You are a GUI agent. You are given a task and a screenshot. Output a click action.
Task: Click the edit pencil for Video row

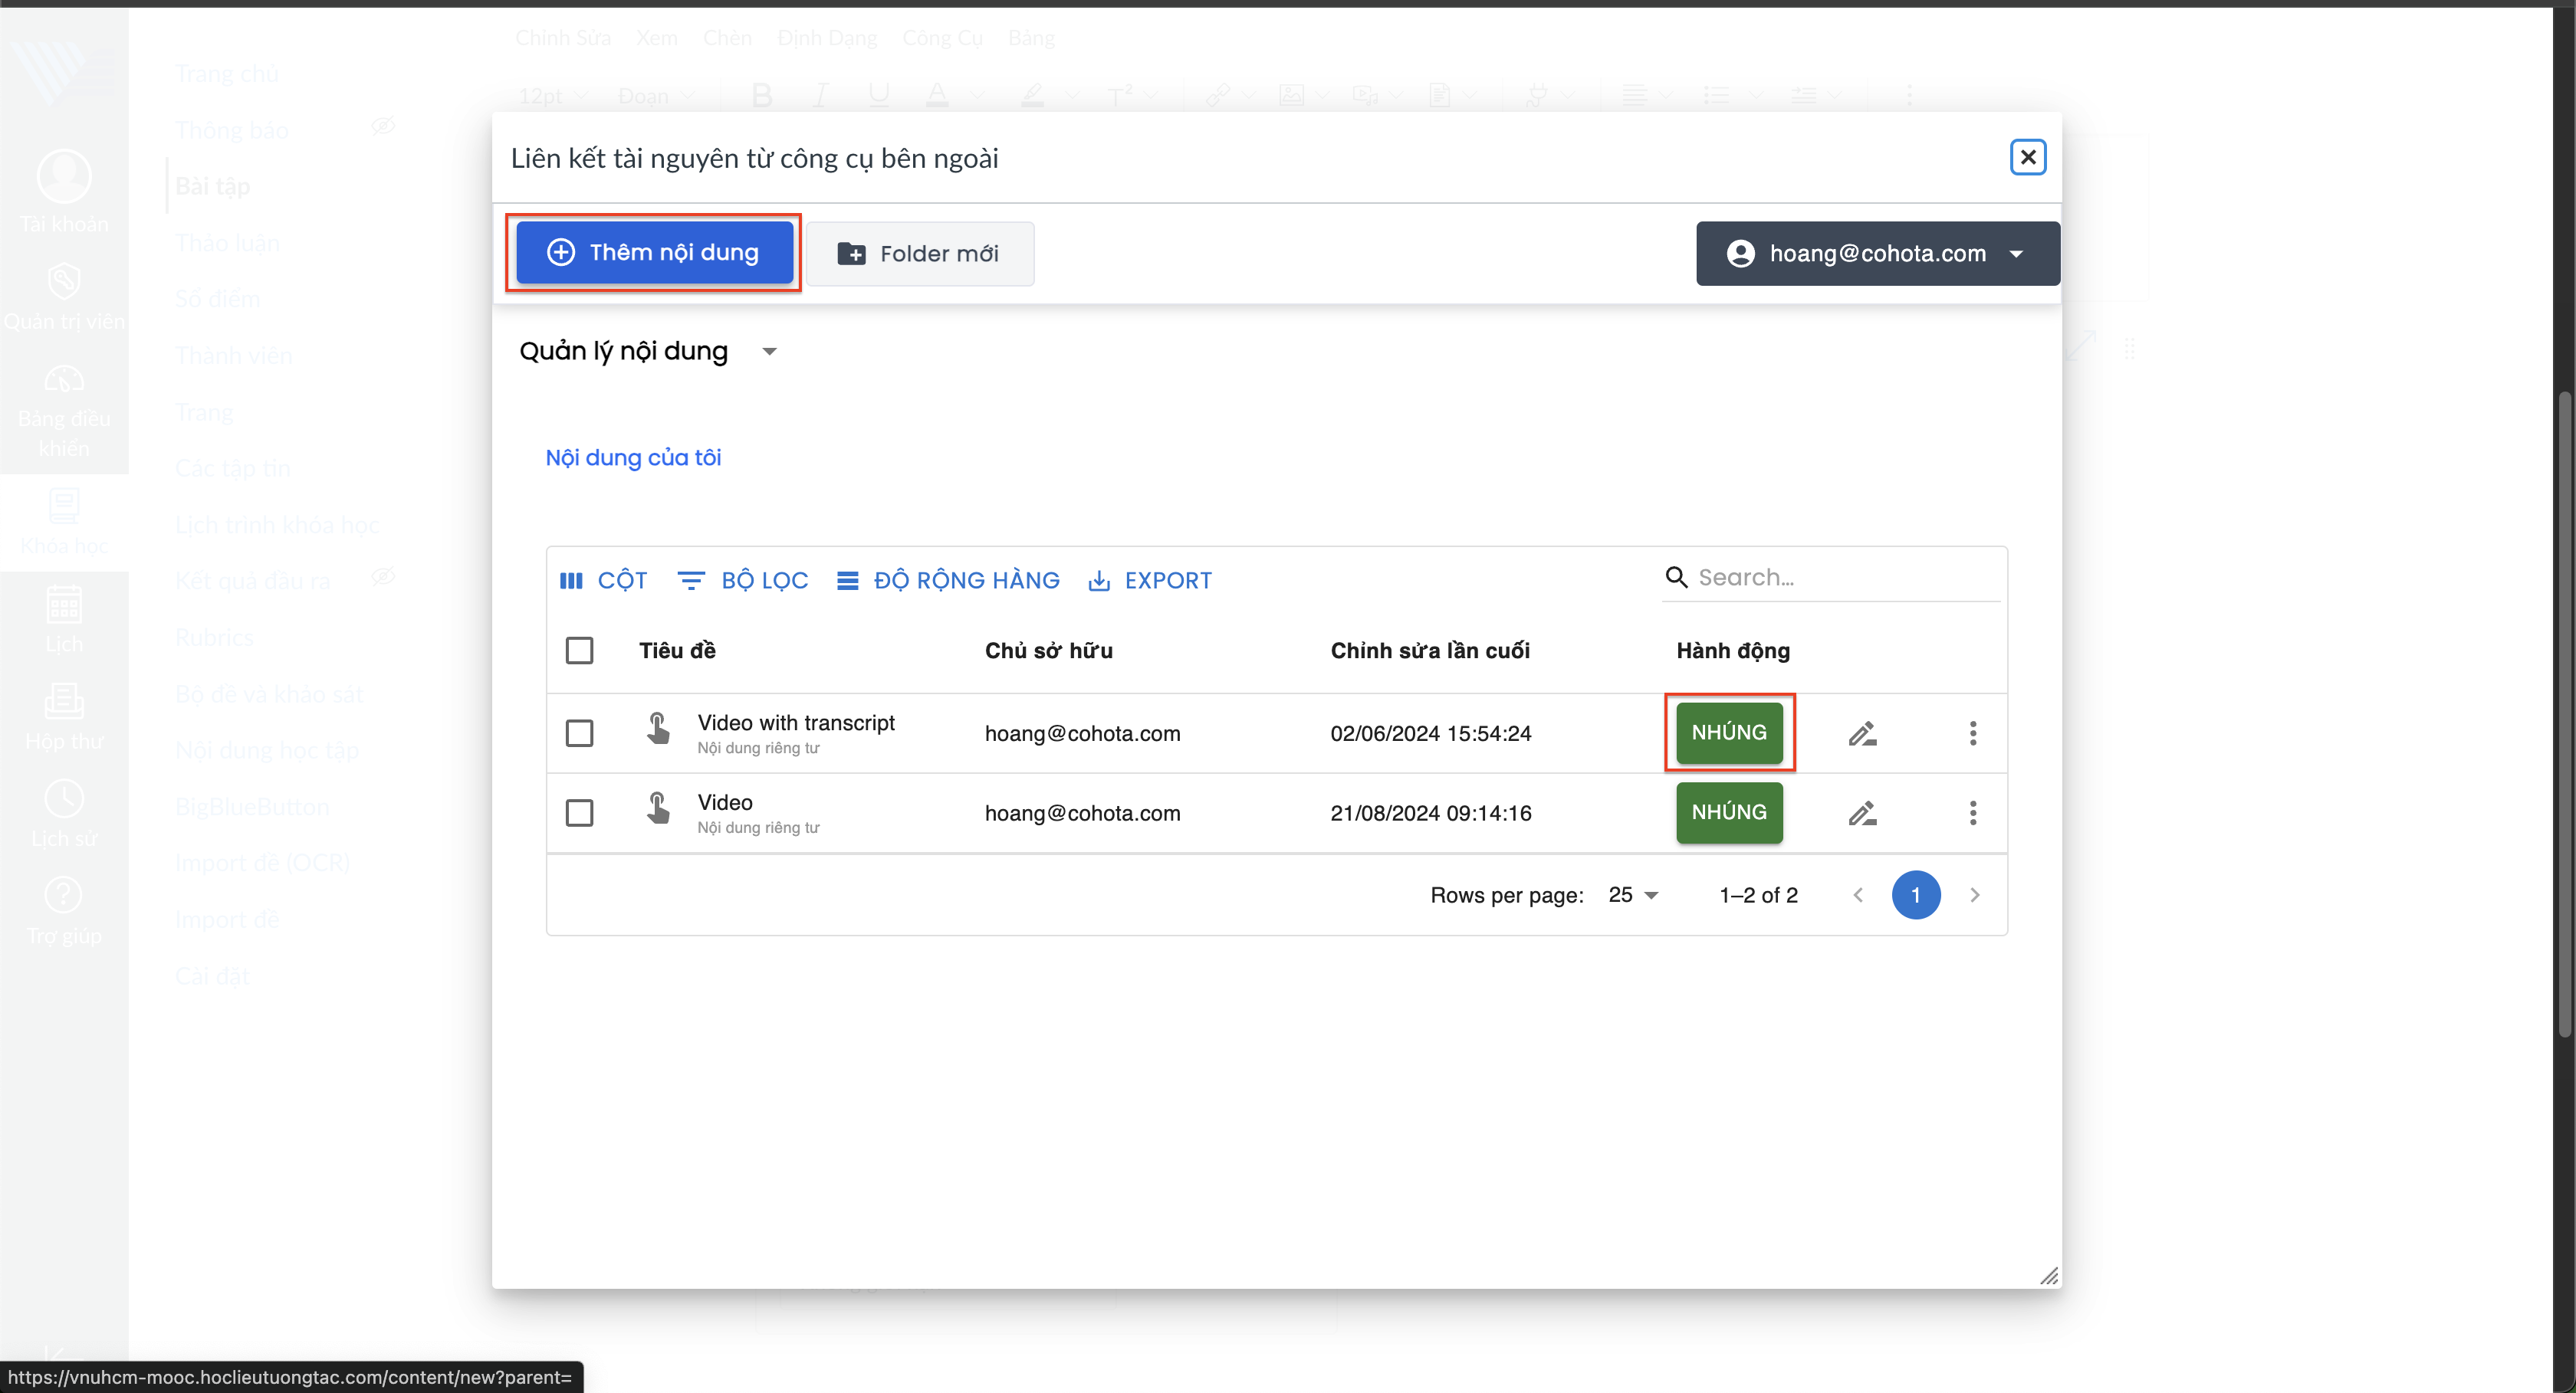pyautogui.click(x=1861, y=814)
